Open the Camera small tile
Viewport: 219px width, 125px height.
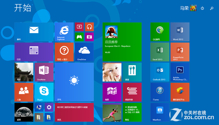point(89,37)
